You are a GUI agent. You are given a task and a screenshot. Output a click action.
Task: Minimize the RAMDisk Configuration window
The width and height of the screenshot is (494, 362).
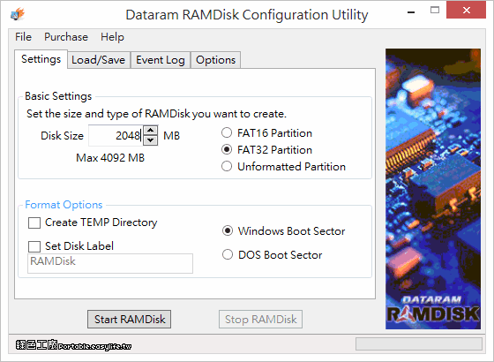411,12
